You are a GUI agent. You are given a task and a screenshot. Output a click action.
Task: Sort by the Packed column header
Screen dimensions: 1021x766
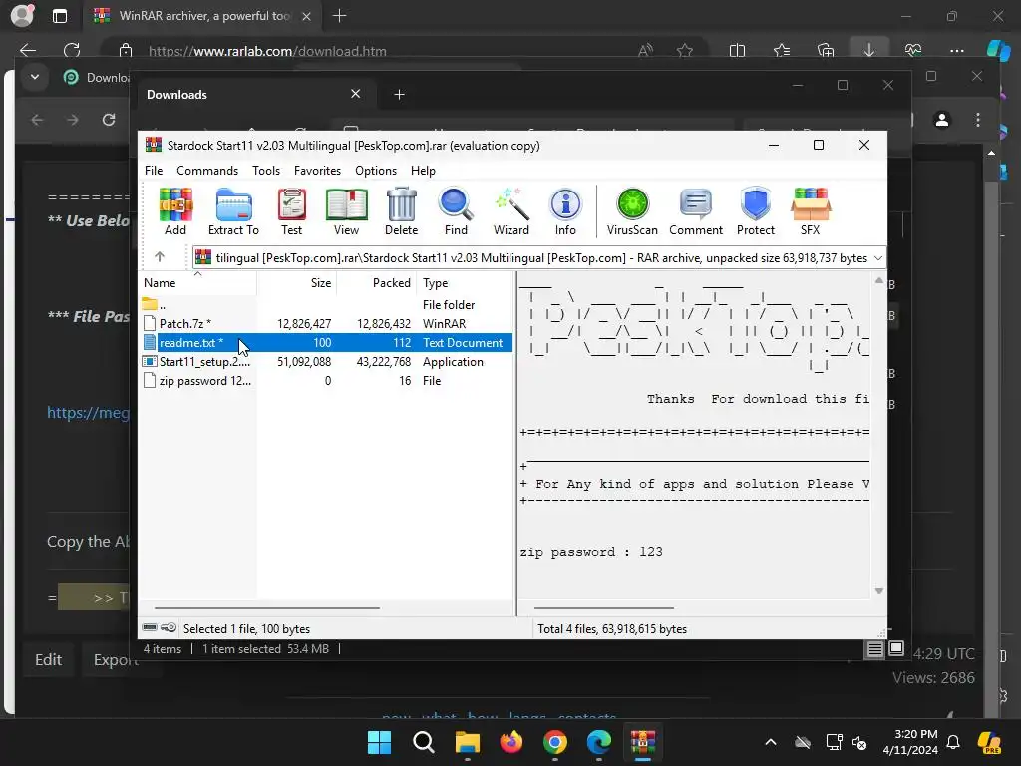click(x=376, y=282)
